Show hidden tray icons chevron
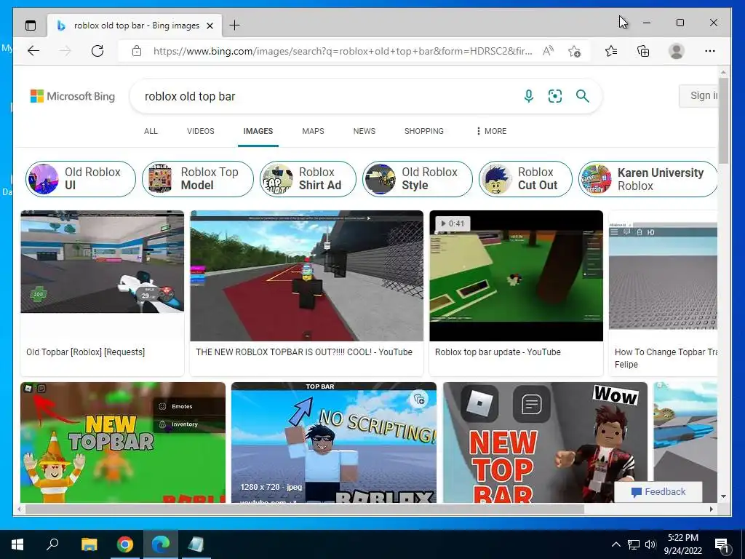 [x=615, y=544]
